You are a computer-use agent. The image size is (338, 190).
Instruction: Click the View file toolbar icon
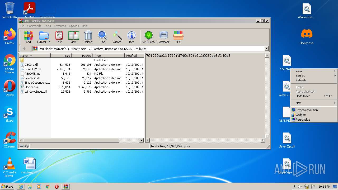coord(73,37)
